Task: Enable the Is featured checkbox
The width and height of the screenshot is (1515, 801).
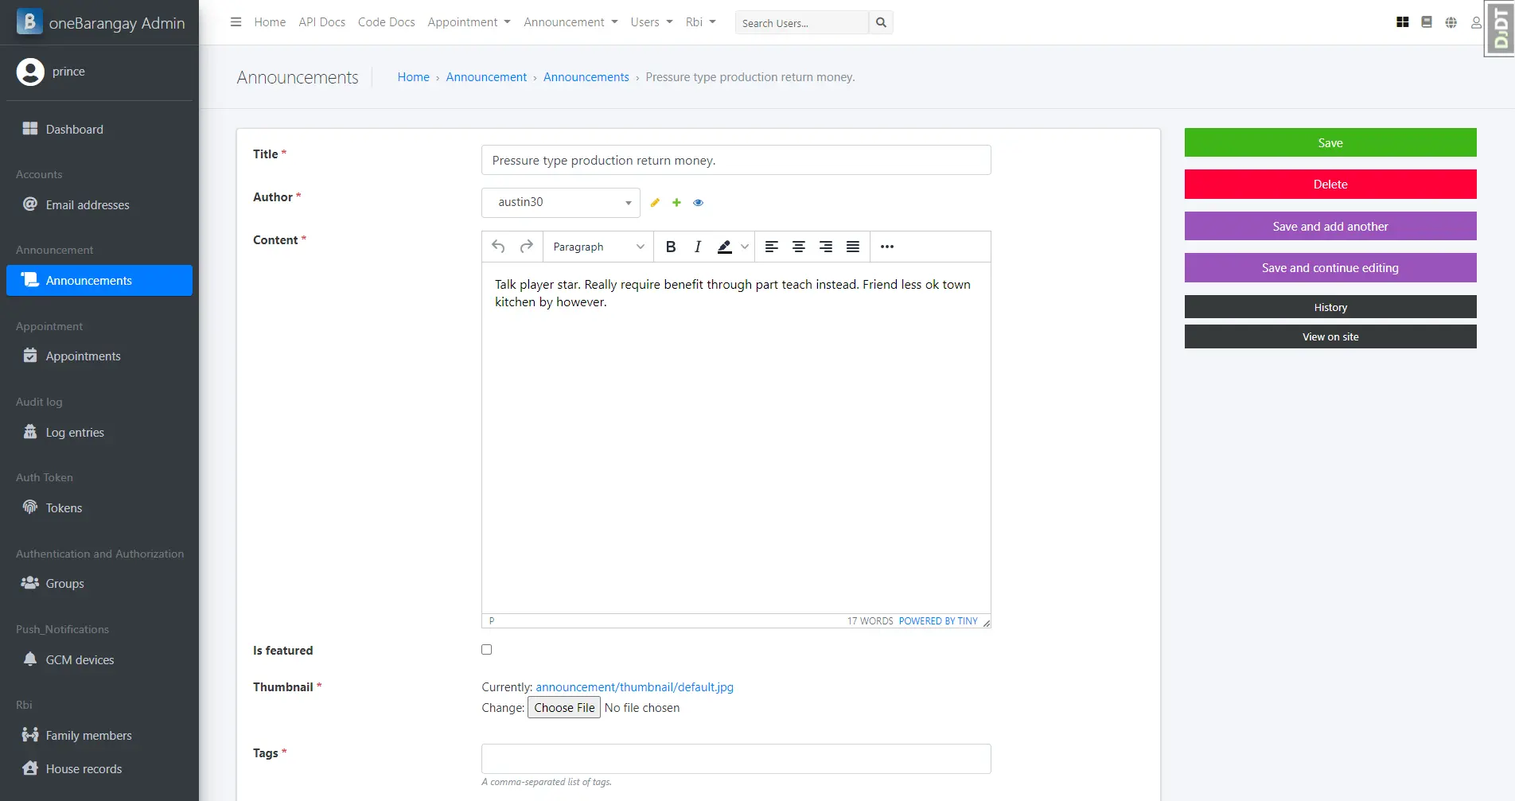Action: (x=487, y=650)
